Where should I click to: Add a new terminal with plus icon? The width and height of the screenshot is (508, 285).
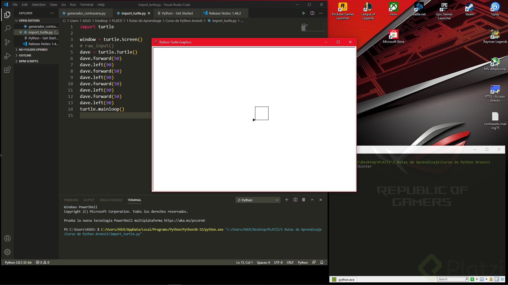click(x=287, y=200)
